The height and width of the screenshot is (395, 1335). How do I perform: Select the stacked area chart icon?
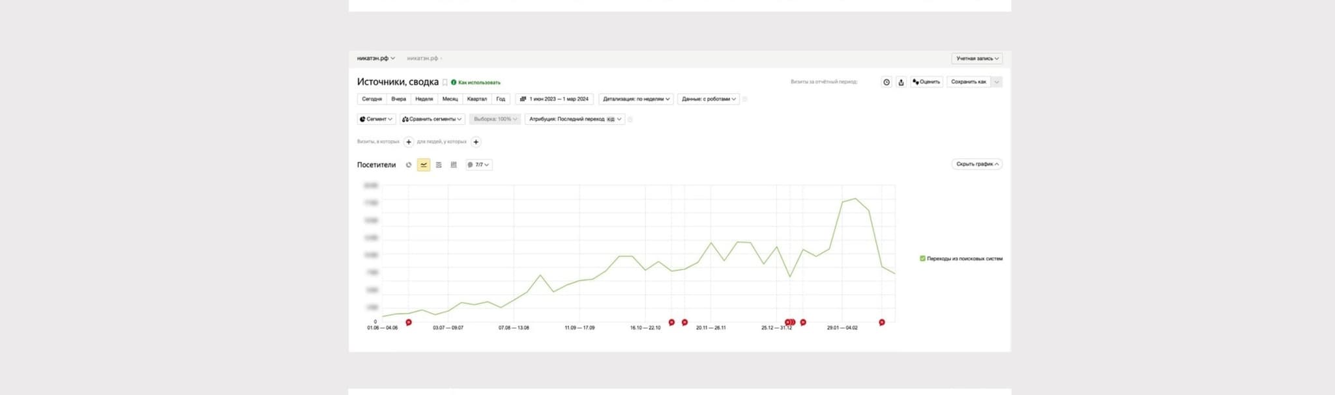coord(439,165)
